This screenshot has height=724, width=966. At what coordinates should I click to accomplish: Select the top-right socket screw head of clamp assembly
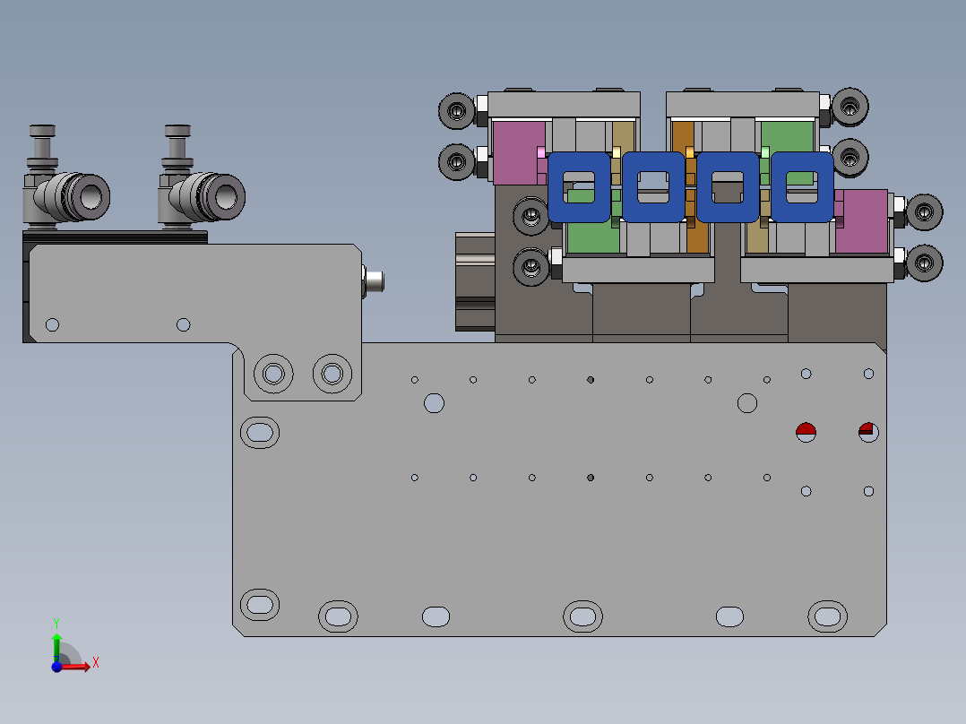(x=850, y=107)
